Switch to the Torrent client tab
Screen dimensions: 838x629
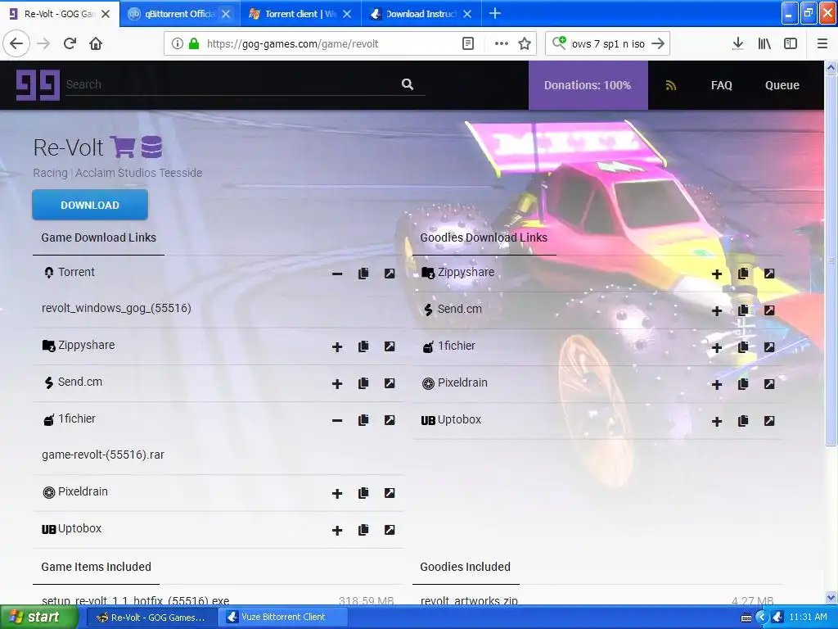pos(300,14)
